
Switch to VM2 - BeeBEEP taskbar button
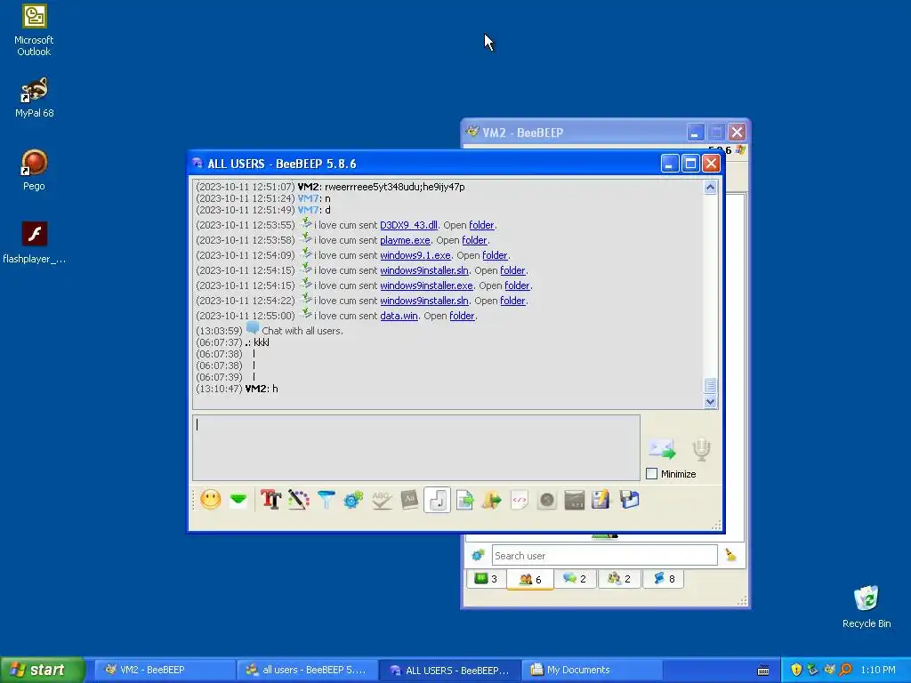(163, 670)
